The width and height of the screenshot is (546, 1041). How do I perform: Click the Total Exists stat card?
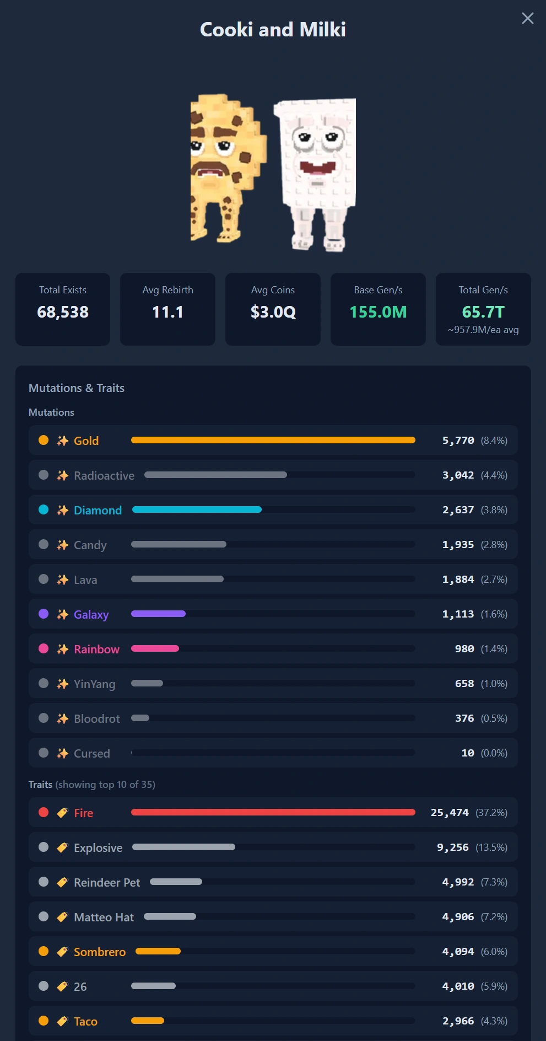coord(63,309)
